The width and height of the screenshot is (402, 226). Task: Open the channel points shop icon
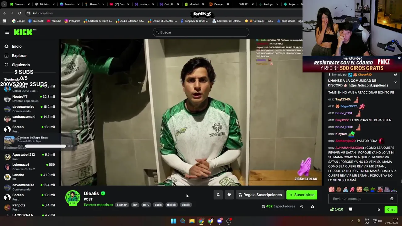coord(350,209)
